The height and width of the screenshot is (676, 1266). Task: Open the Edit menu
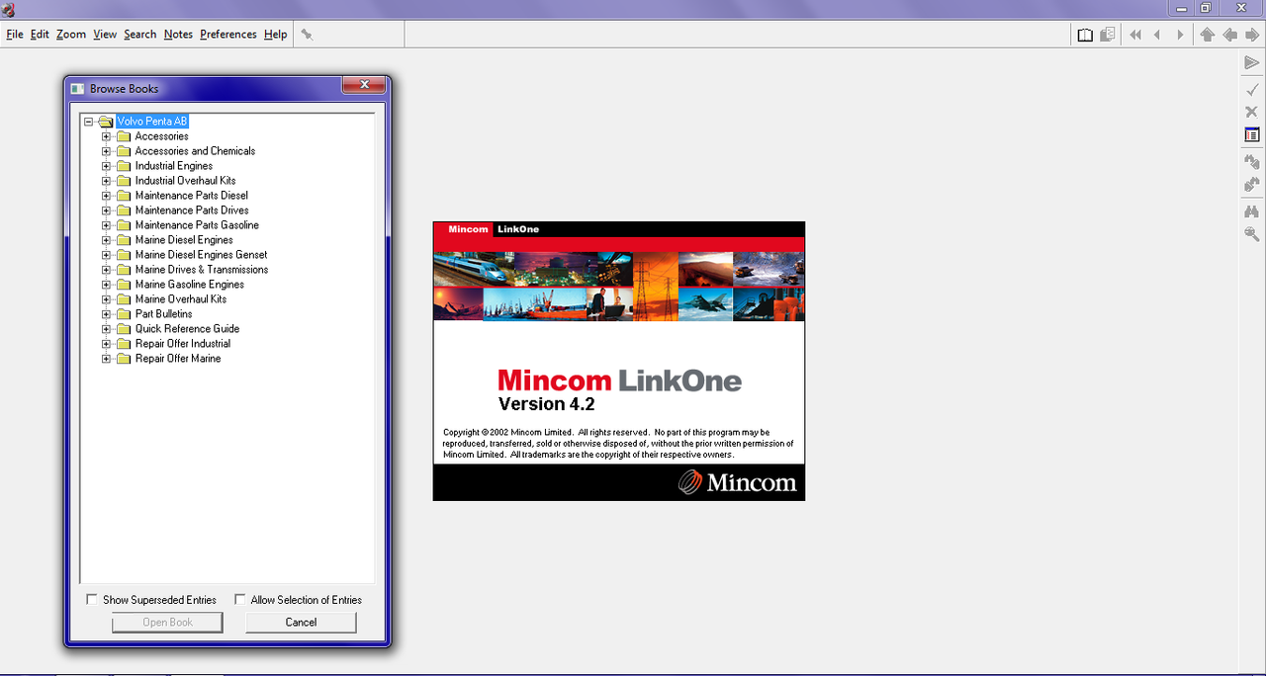click(x=40, y=35)
